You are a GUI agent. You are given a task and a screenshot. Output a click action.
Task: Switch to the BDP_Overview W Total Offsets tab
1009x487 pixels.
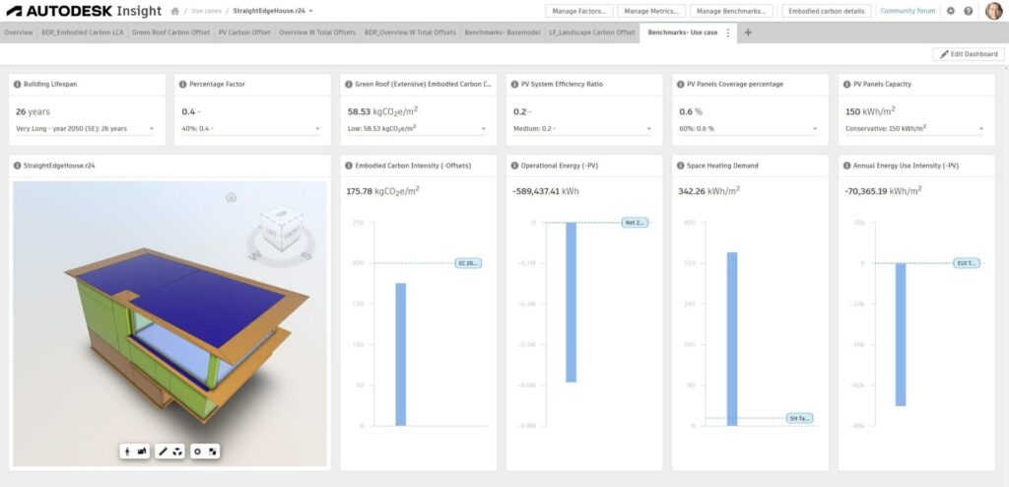410,33
